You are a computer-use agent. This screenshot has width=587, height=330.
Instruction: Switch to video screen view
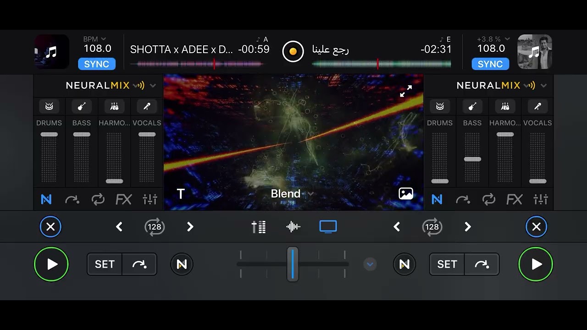pos(328,226)
